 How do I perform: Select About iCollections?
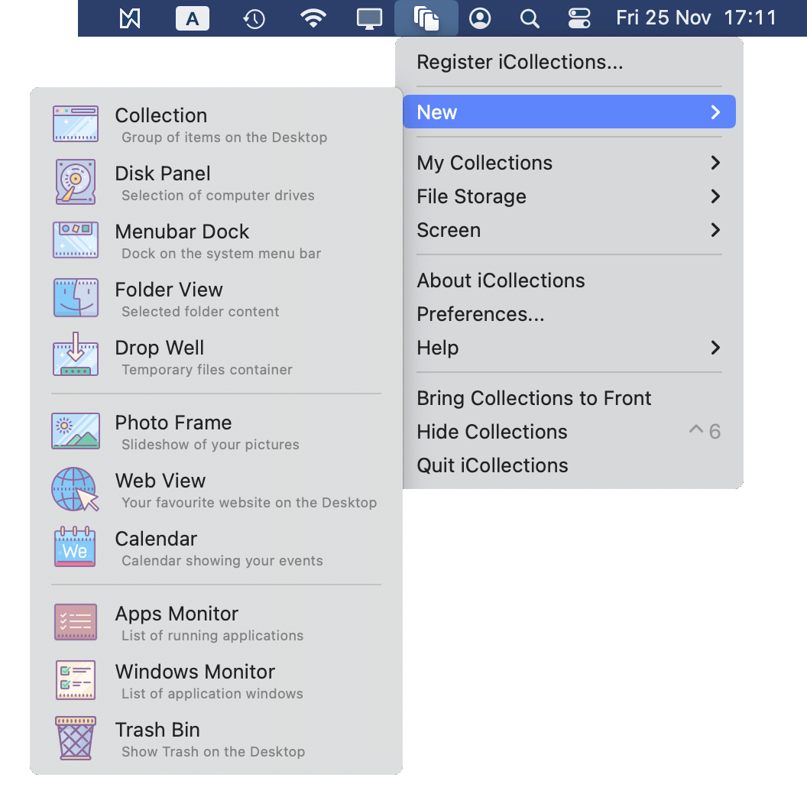point(569,280)
